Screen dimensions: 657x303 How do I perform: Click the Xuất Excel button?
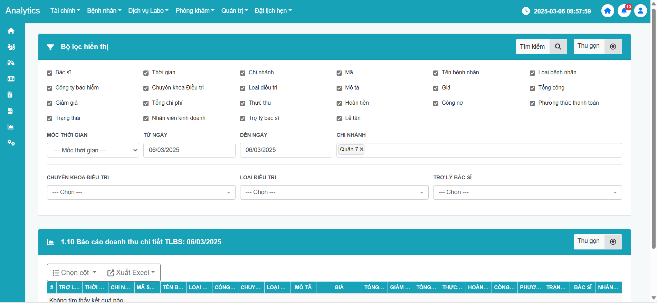(x=131, y=273)
